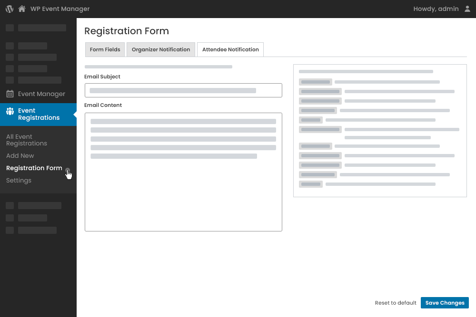Click the site home icon

[x=21, y=9]
